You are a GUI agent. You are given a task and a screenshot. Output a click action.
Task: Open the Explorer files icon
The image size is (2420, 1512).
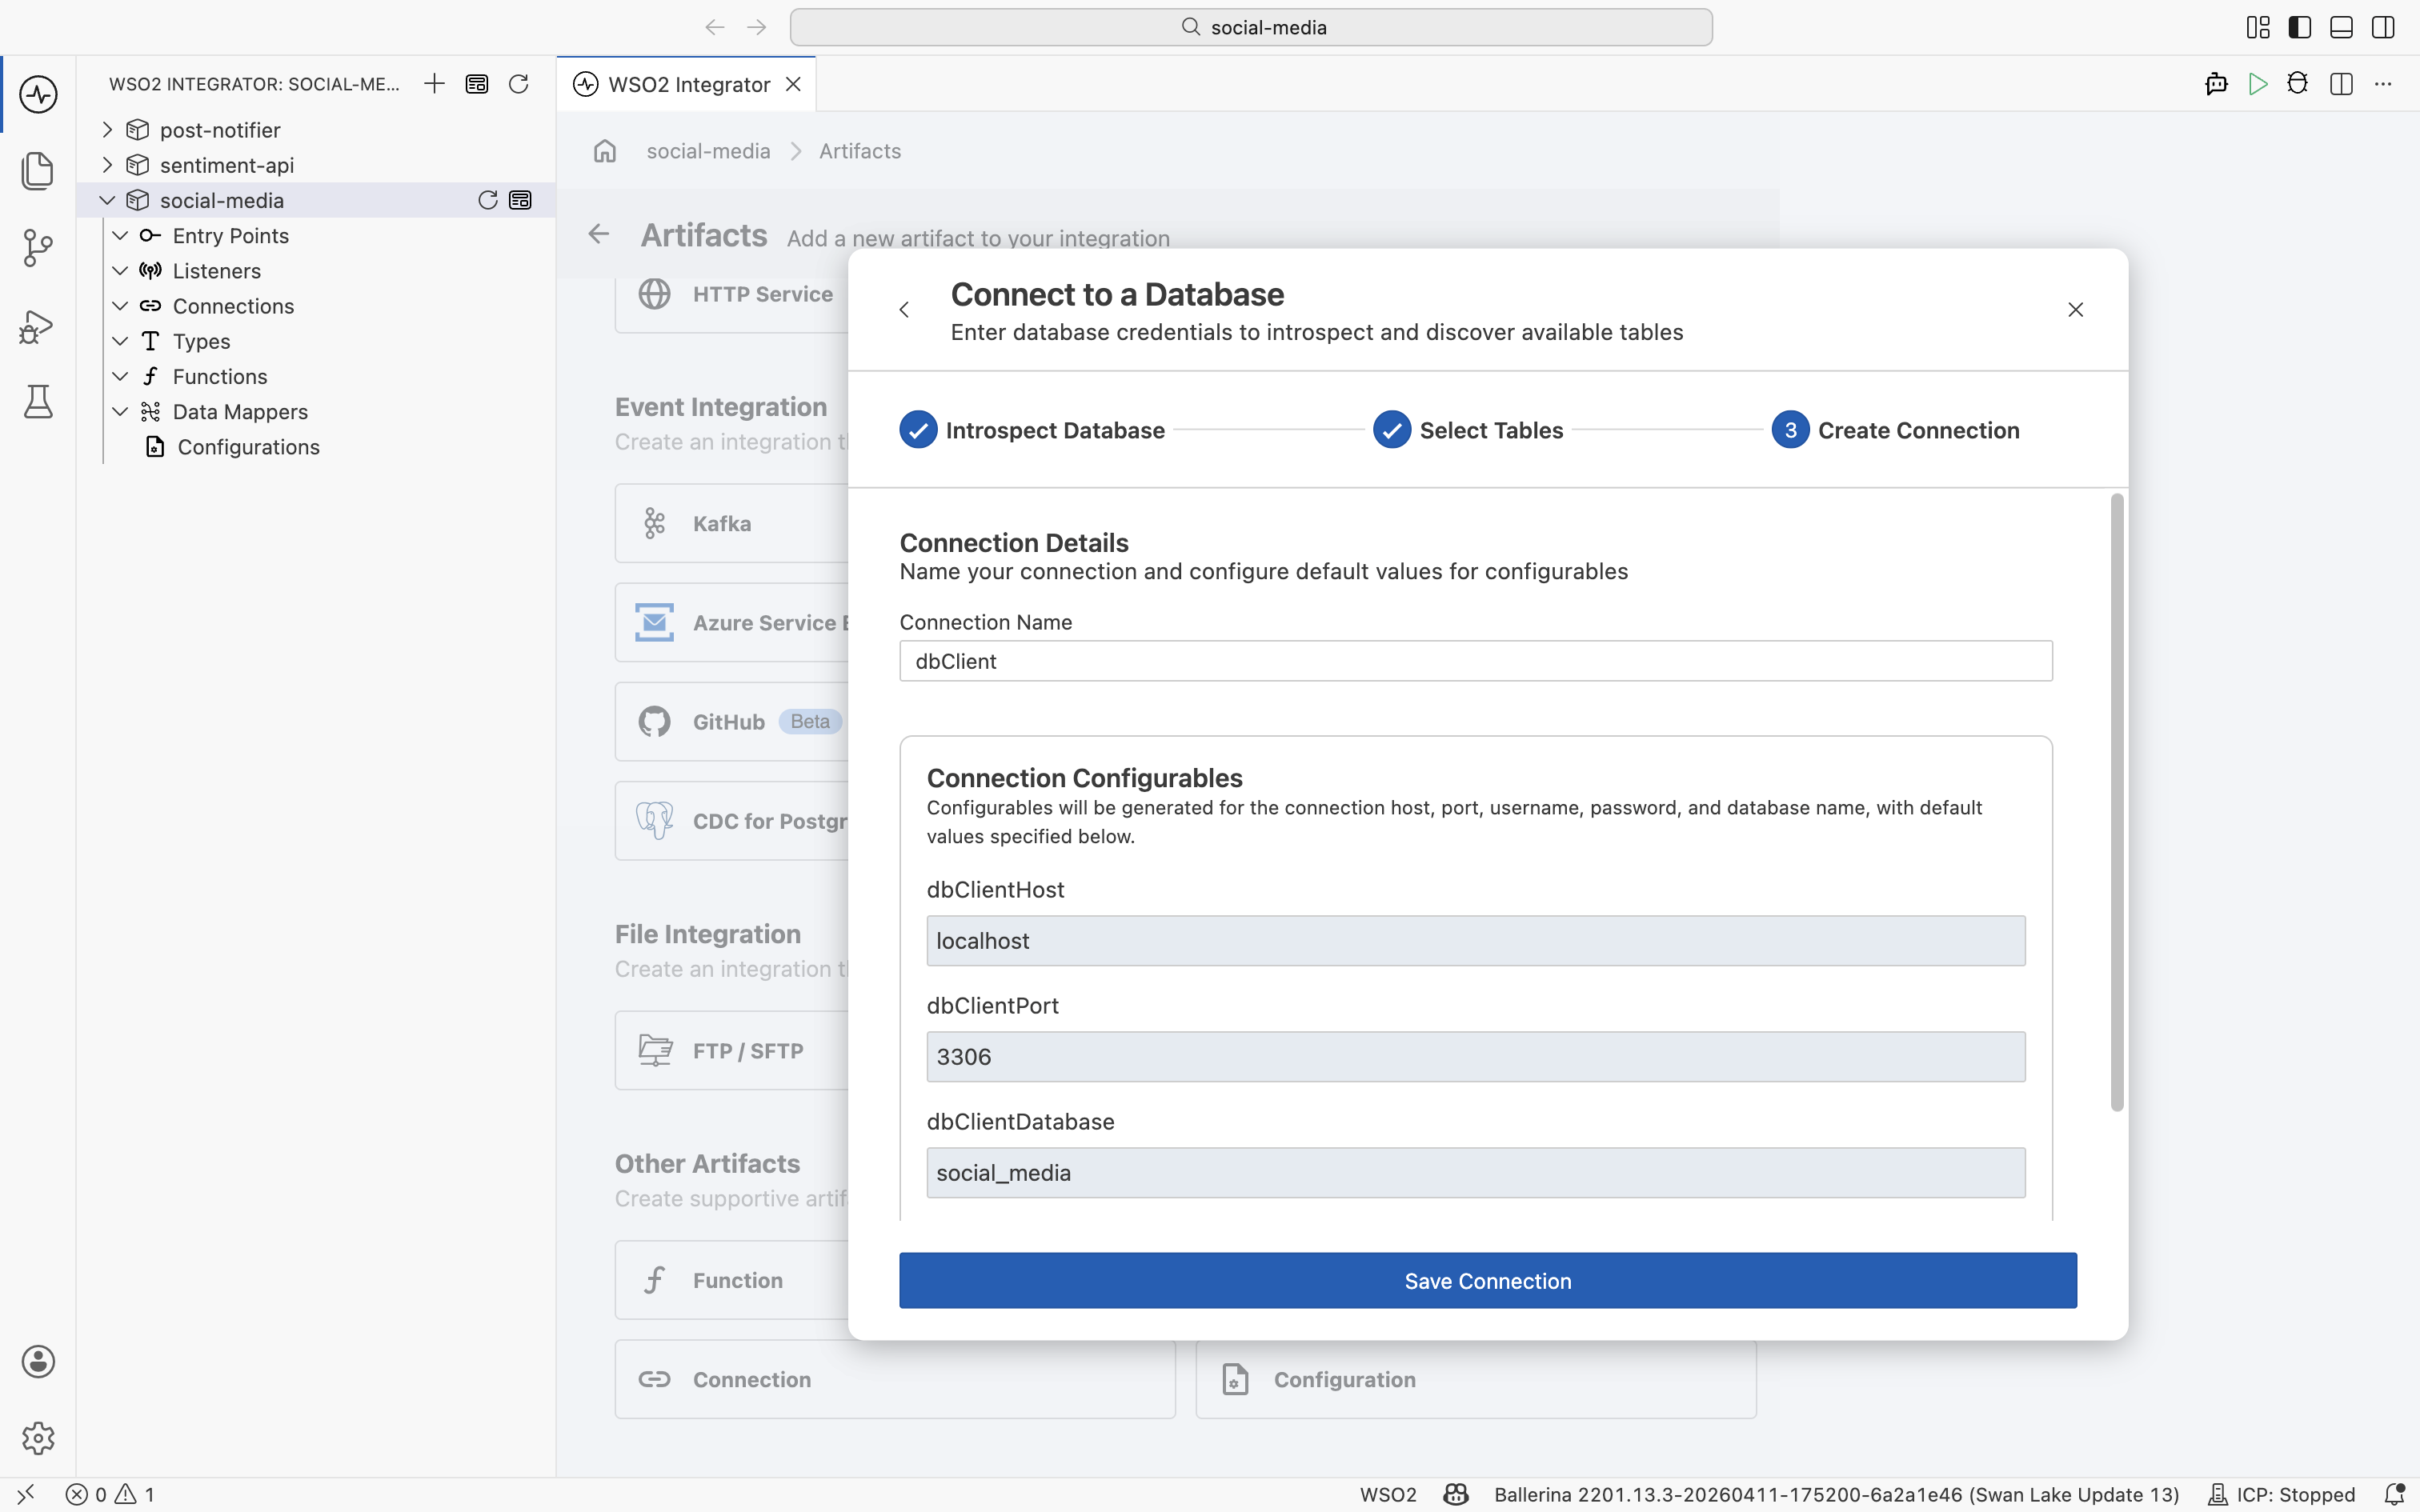38,171
